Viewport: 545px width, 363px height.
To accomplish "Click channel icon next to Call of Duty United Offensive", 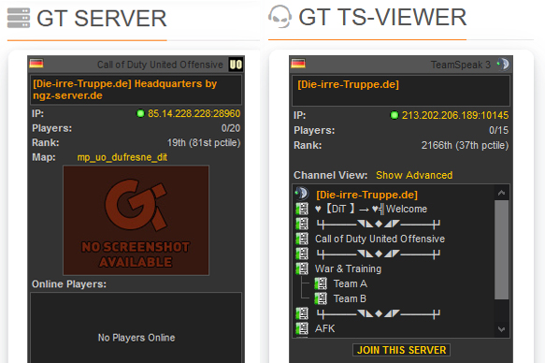I will point(302,239).
